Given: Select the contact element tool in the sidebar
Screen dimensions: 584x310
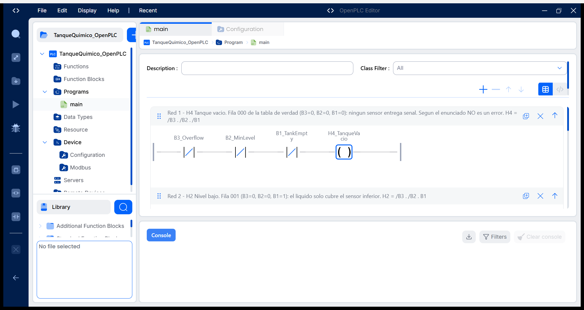Looking at the screenshot, I should [16, 216].
